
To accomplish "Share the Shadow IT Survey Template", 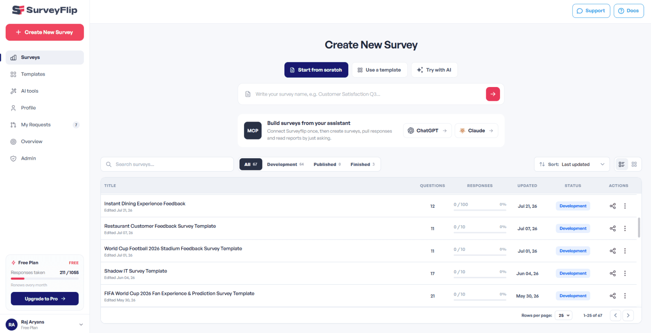I will click(613, 273).
